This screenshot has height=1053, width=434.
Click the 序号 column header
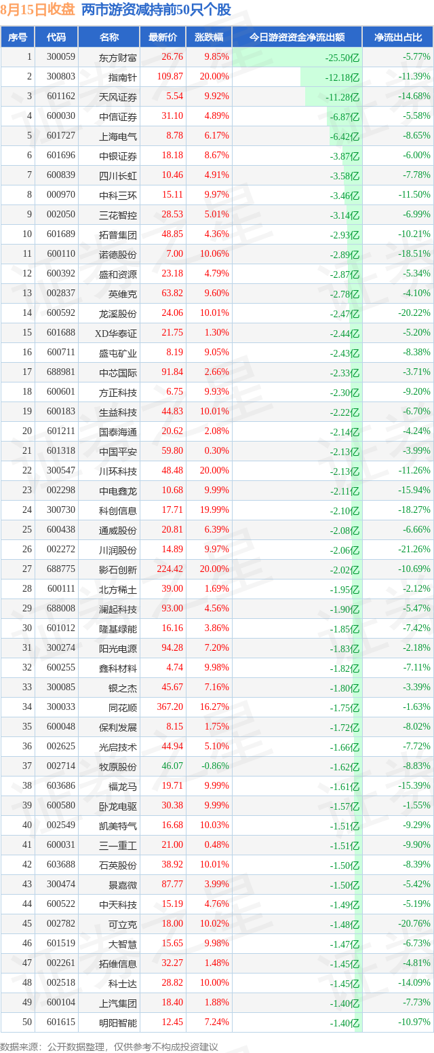click(x=18, y=37)
